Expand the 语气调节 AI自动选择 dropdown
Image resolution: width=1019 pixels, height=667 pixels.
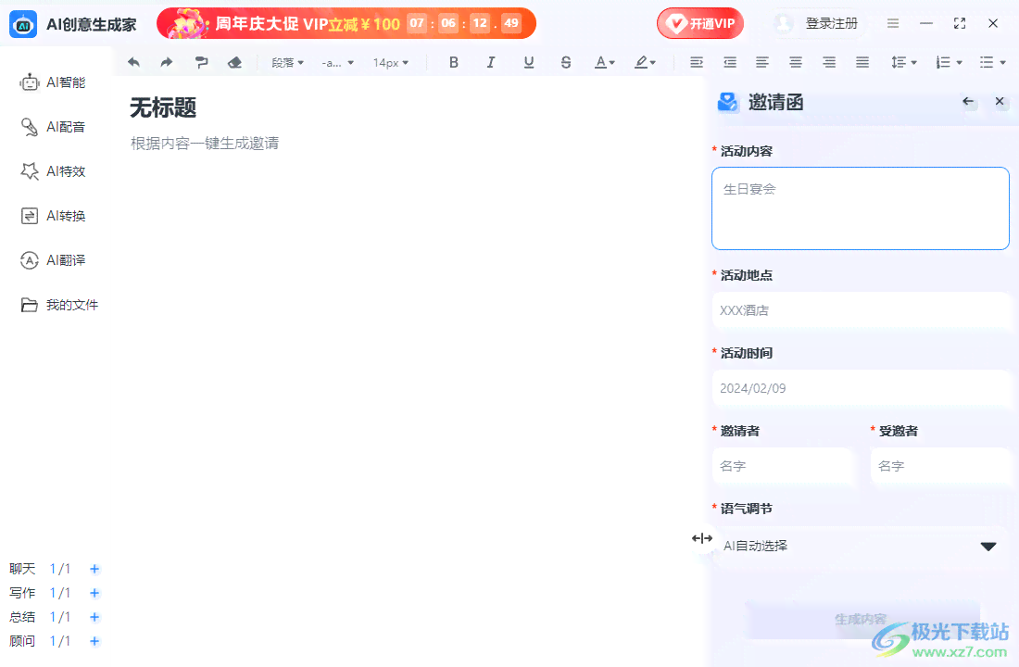coord(860,546)
